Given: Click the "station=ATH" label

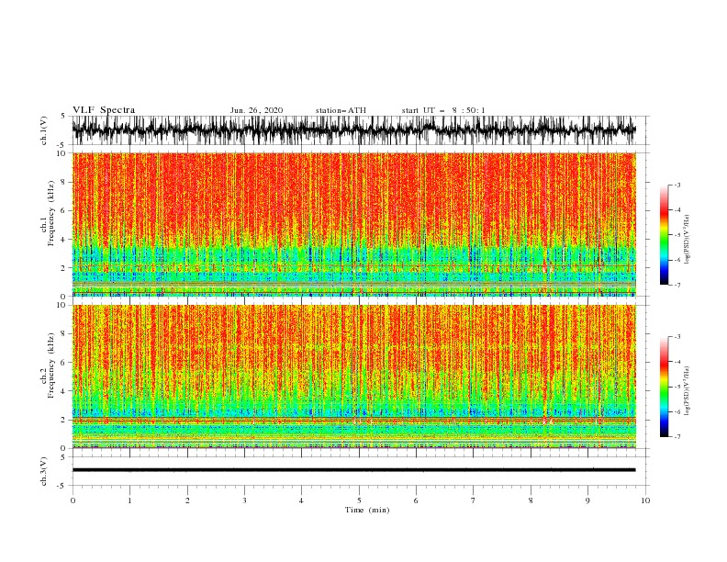Looking at the screenshot, I should (341, 110).
